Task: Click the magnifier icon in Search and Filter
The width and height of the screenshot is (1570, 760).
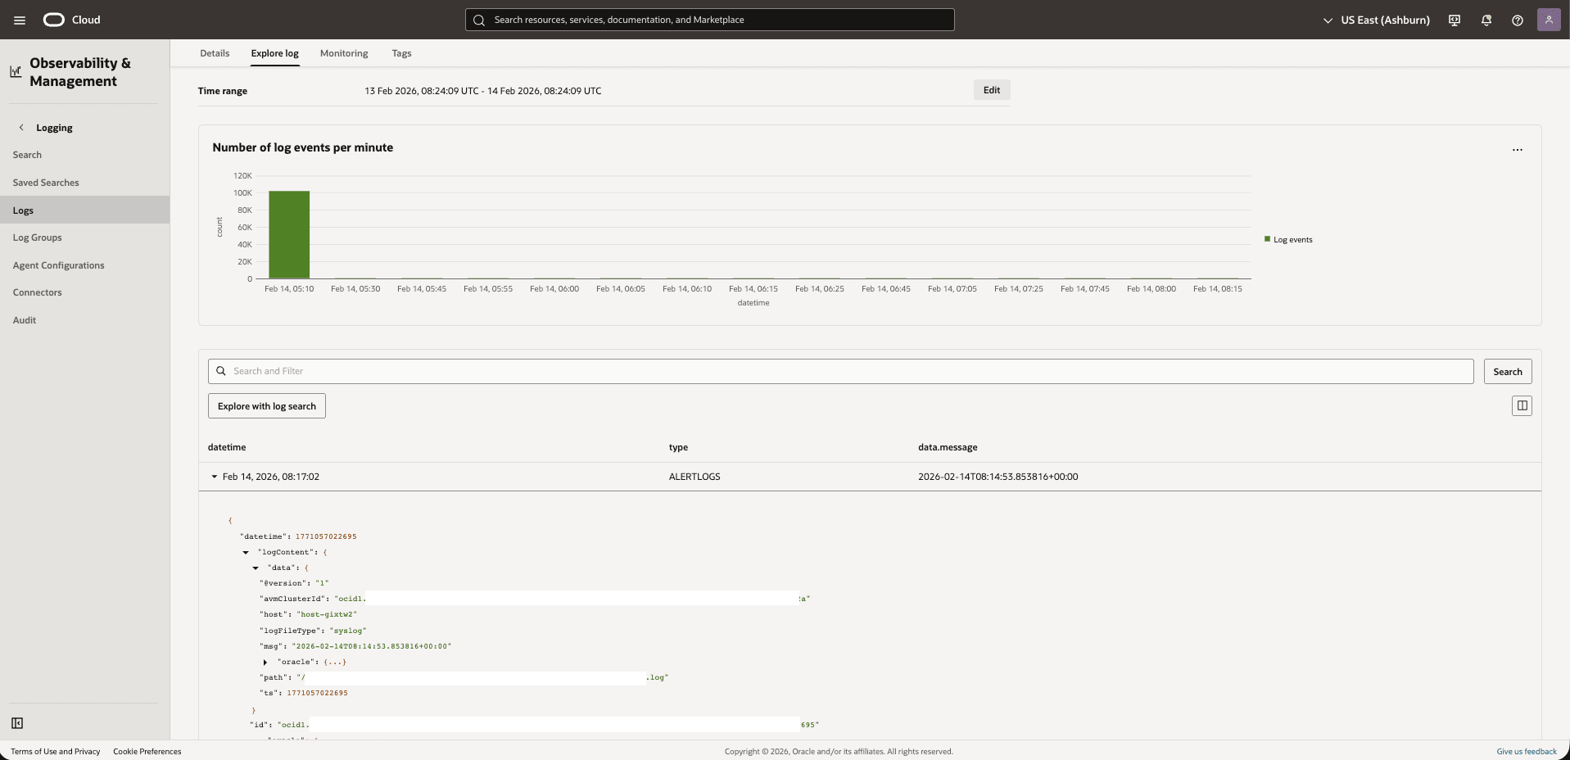Action: [x=221, y=371]
